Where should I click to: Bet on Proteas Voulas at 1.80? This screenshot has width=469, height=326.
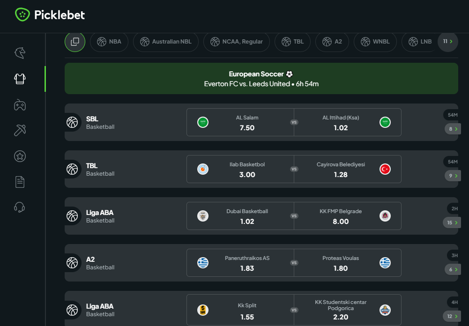[348, 263]
